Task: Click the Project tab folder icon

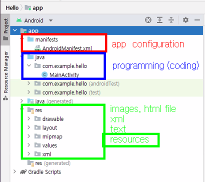Action: pyautogui.click(x=5, y=38)
